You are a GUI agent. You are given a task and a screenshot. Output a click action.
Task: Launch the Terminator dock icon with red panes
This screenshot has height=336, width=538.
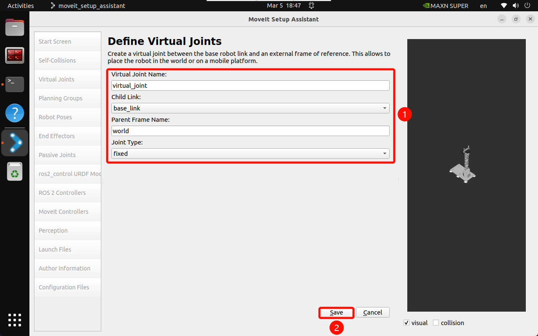(x=15, y=55)
